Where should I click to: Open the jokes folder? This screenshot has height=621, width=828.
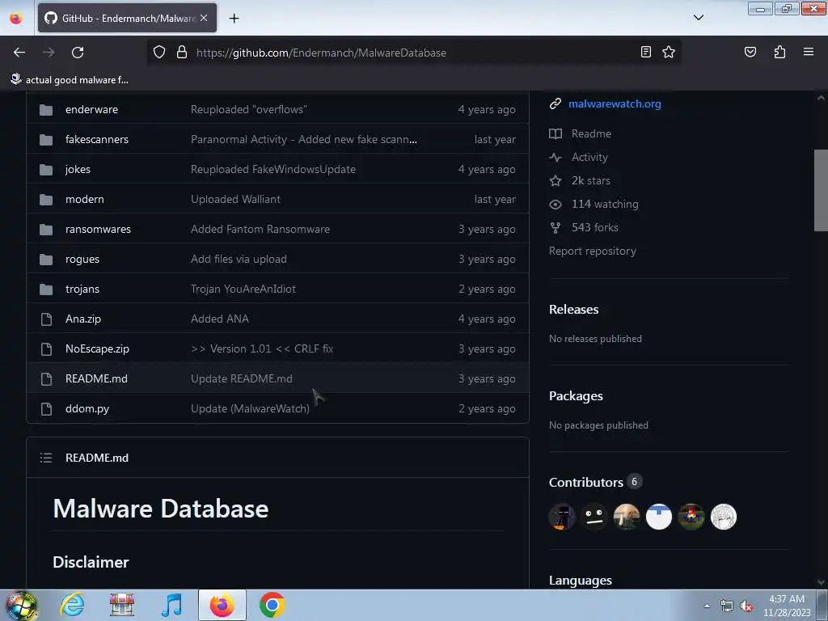click(x=78, y=170)
